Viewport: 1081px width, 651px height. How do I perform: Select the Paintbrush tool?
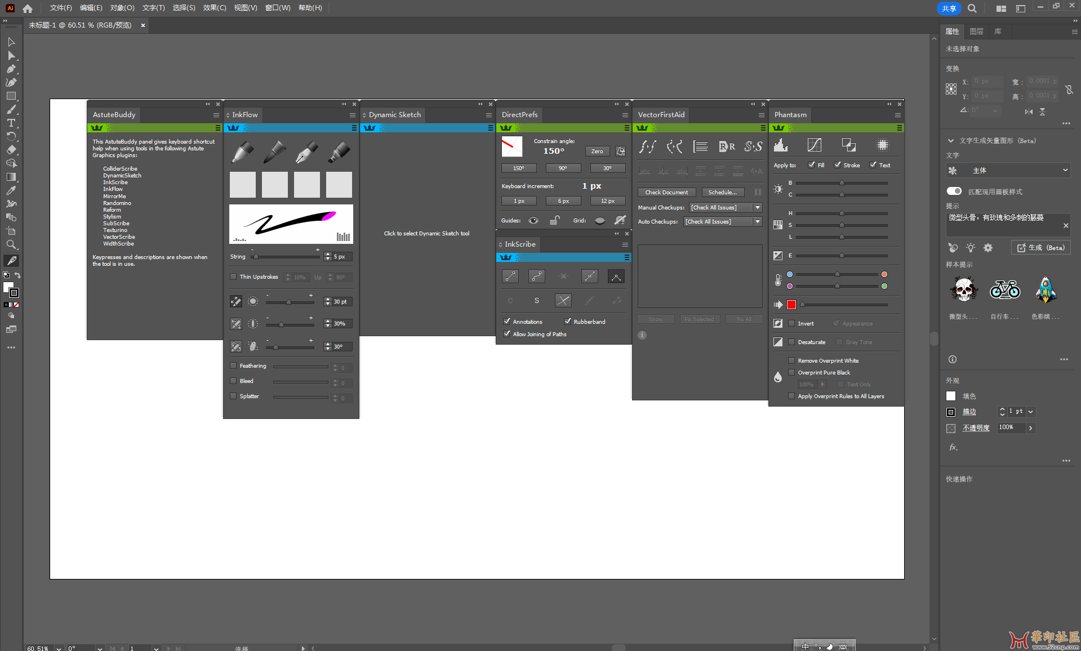[11, 109]
